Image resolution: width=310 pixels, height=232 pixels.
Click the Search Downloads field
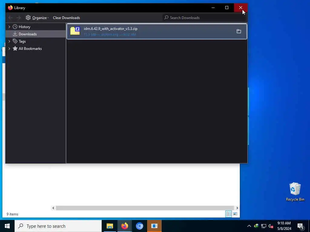[204, 18]
